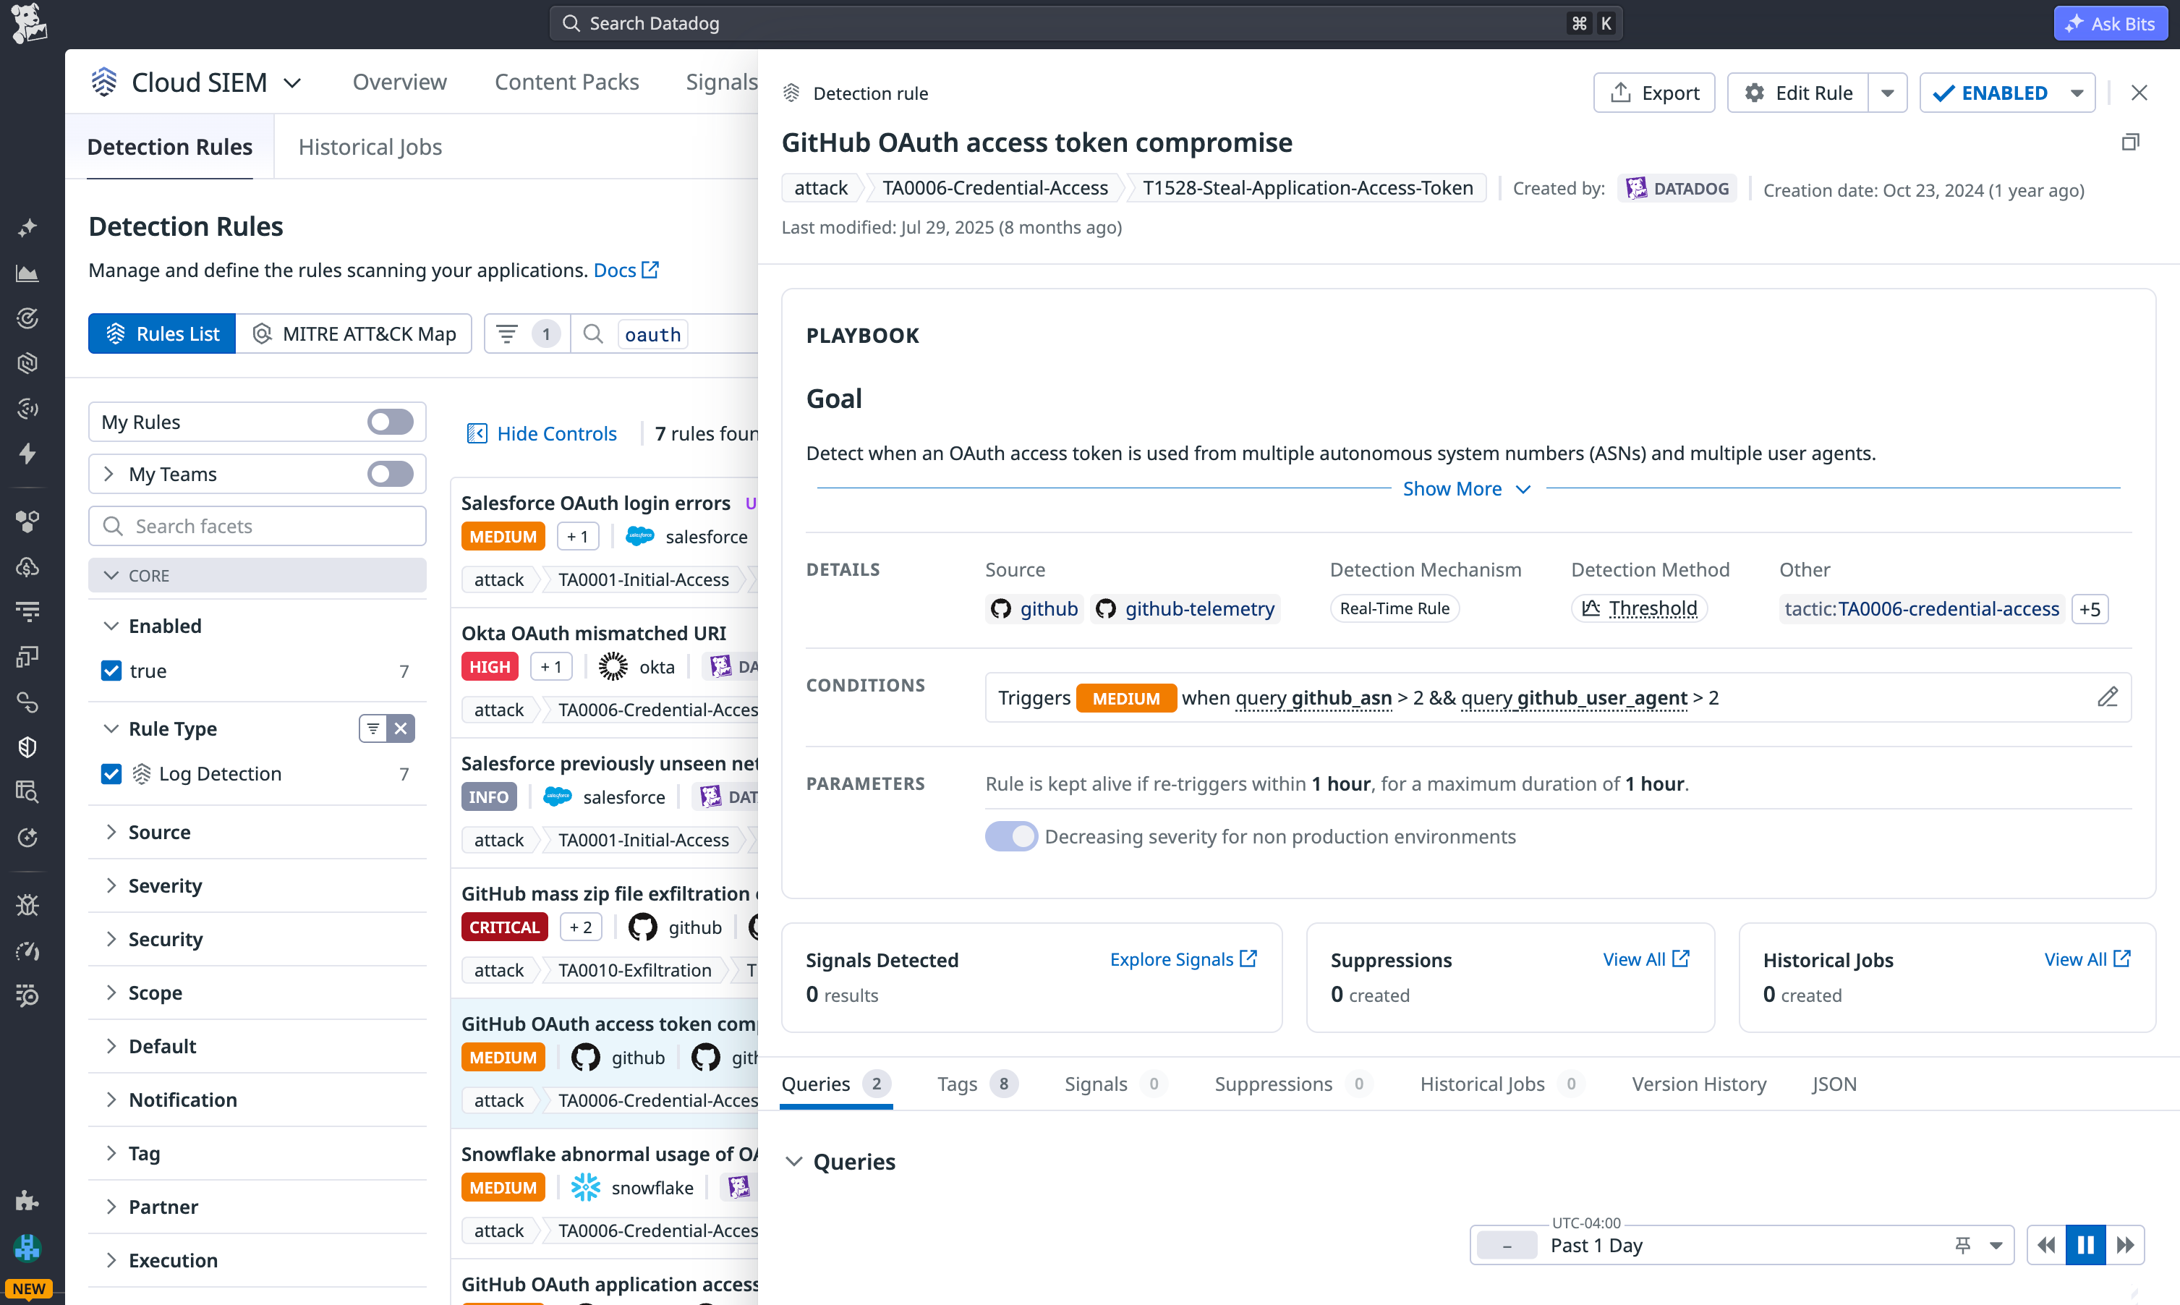This screenshot has width=2180, height=1305.
Task: Click the oauth search input field
Action: pyautogui.click(x=652, y=333)
